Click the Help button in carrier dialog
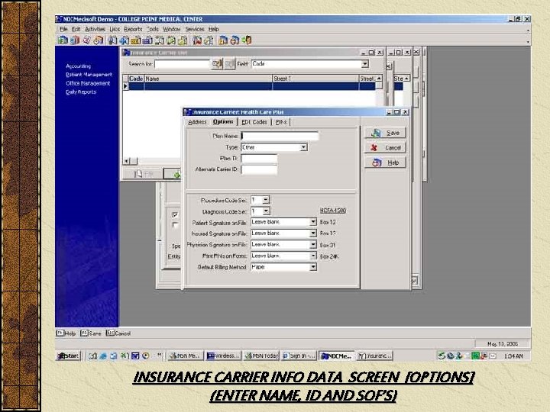The image size is (550, 412). [x=385, y=163]
